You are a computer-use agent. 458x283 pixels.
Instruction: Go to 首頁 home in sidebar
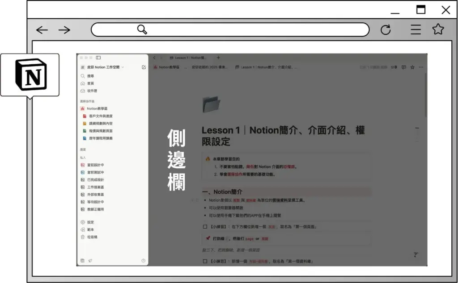87,83
